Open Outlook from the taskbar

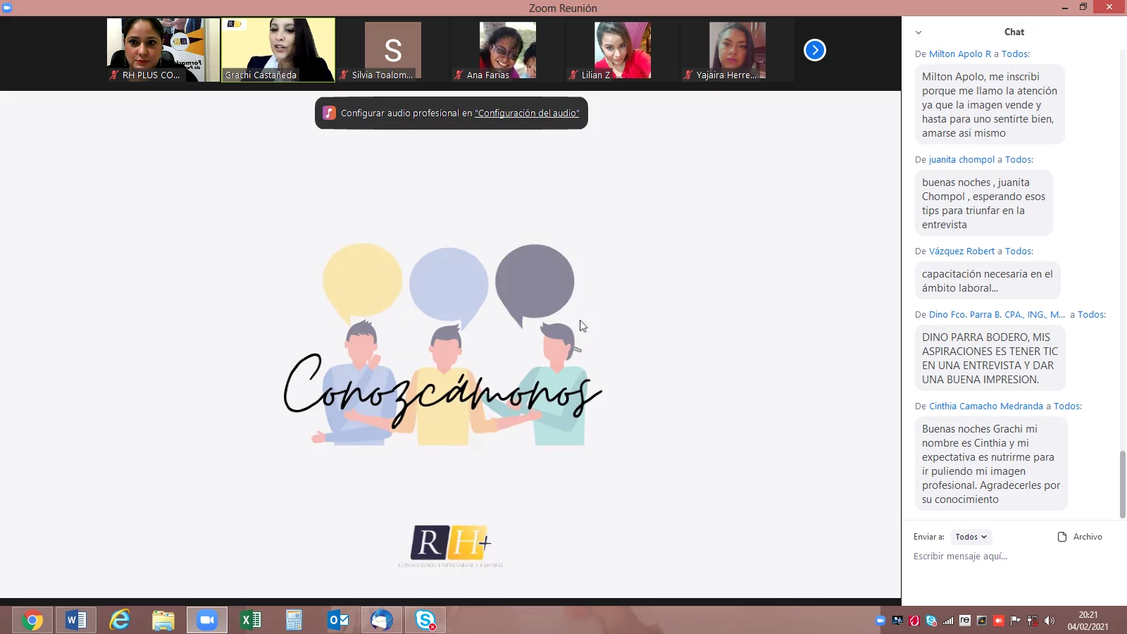pos(338,620)
